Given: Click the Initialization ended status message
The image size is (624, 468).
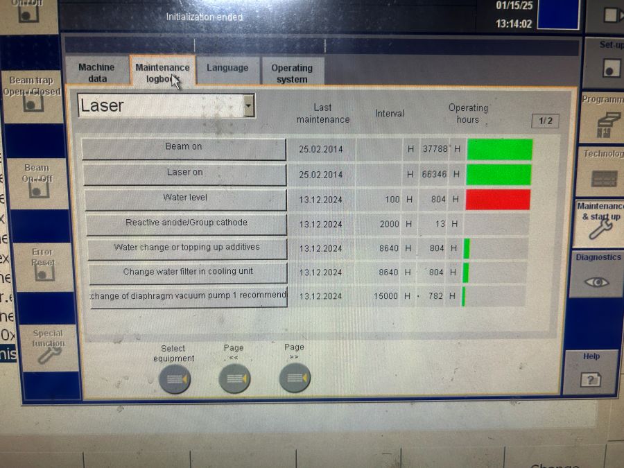Looking at the screenshot, I should coord(204,17).
